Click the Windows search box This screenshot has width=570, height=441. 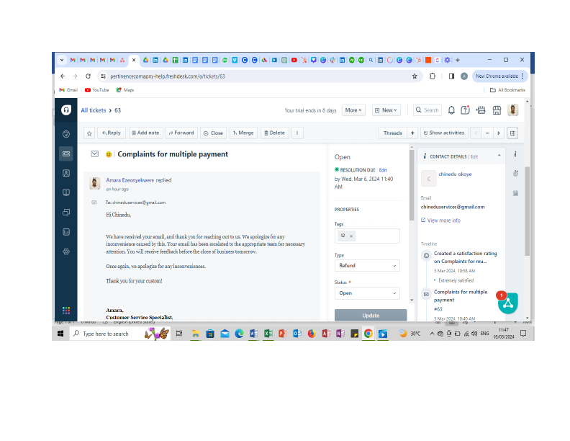(x=120, y=334)
